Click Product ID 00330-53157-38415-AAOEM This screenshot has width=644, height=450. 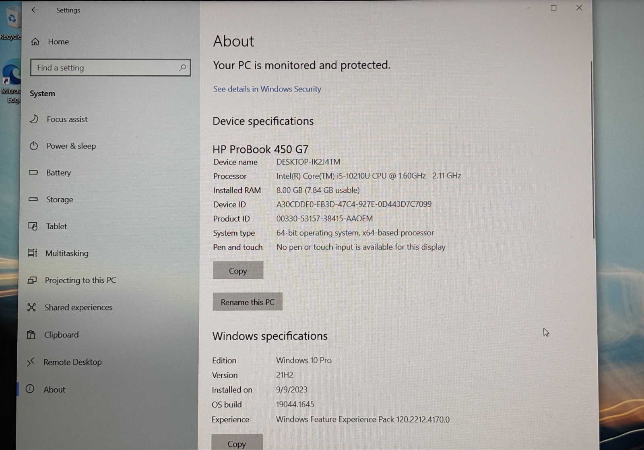[x=324, y=218]
